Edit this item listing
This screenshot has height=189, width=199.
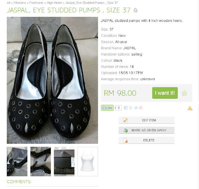(146, 120)
